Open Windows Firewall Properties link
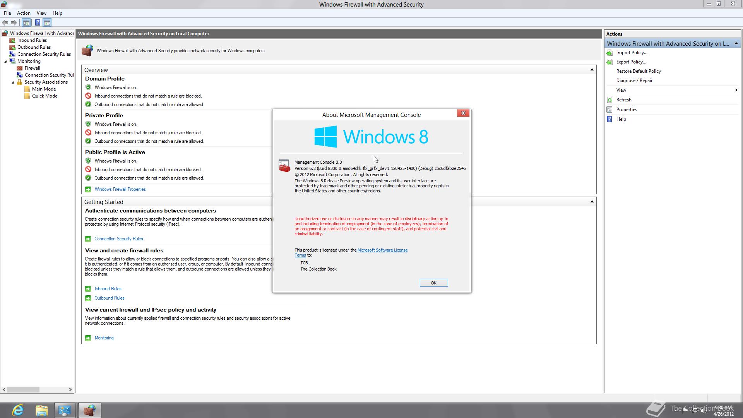 click(x=120, y=189)
